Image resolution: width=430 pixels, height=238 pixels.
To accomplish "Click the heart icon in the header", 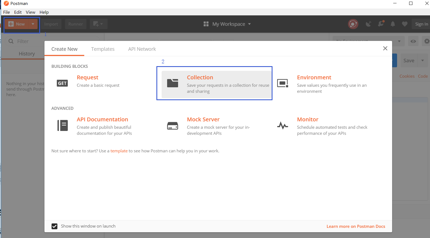I will [x=404, y=24].
